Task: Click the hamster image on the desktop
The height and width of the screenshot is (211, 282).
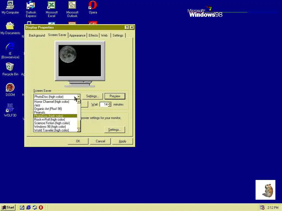Action: (265, 190)
